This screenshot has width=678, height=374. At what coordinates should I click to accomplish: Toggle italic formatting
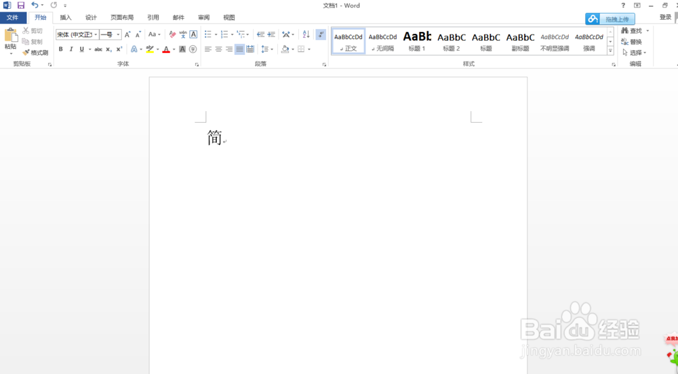[x=71, y=49]
